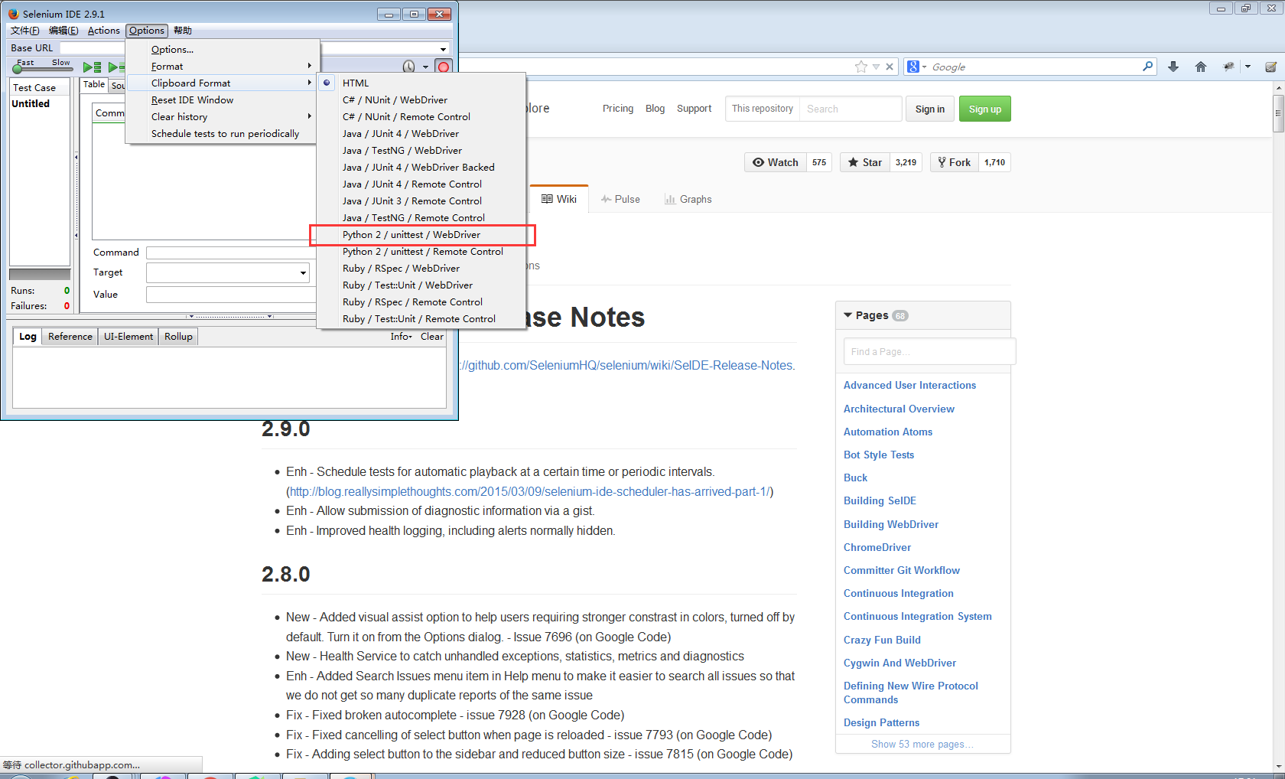Open the Target field dropdown arrow
1285x779 pixels.
tap(303, 272)
